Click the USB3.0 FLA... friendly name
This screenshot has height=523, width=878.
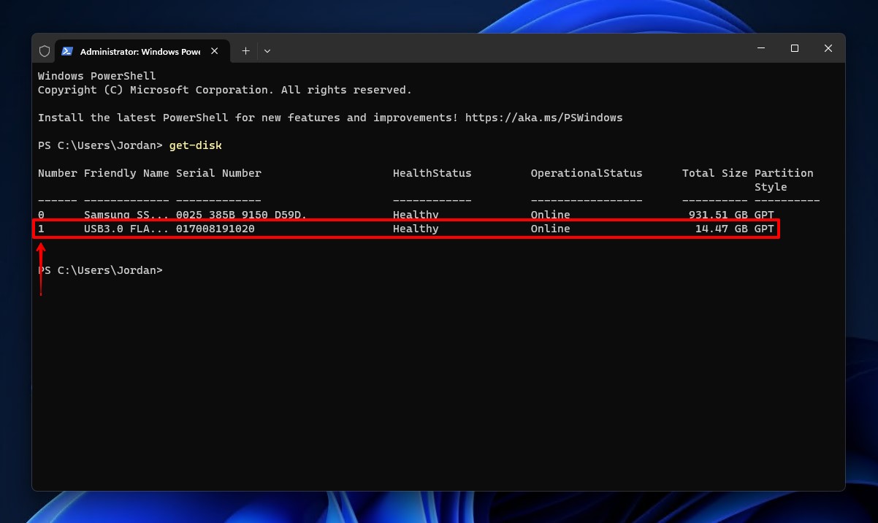point(126,229)
